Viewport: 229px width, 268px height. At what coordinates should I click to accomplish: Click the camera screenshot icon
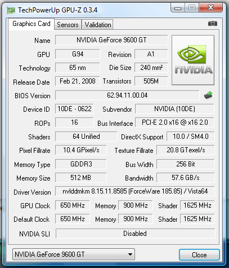click(213, 24)
